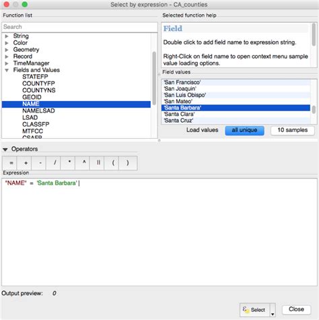Viewport: 319px width, 320px height.
Task: Click the Close button
Action: point(296,309)
